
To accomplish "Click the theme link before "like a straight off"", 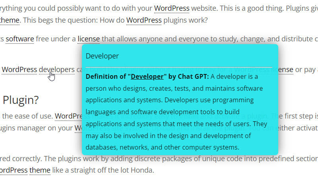I will point(40,170).
